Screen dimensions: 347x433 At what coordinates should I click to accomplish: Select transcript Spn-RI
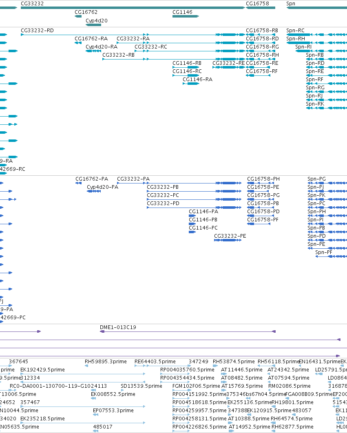tap(303, 47)
